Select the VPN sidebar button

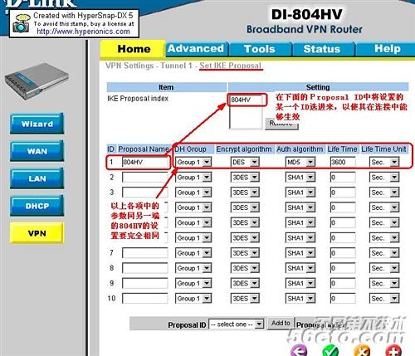point(37,233)
